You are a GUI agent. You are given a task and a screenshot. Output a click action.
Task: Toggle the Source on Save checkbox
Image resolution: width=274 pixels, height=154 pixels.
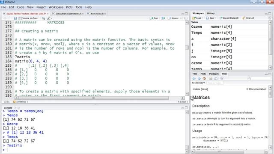click(20, 18)
